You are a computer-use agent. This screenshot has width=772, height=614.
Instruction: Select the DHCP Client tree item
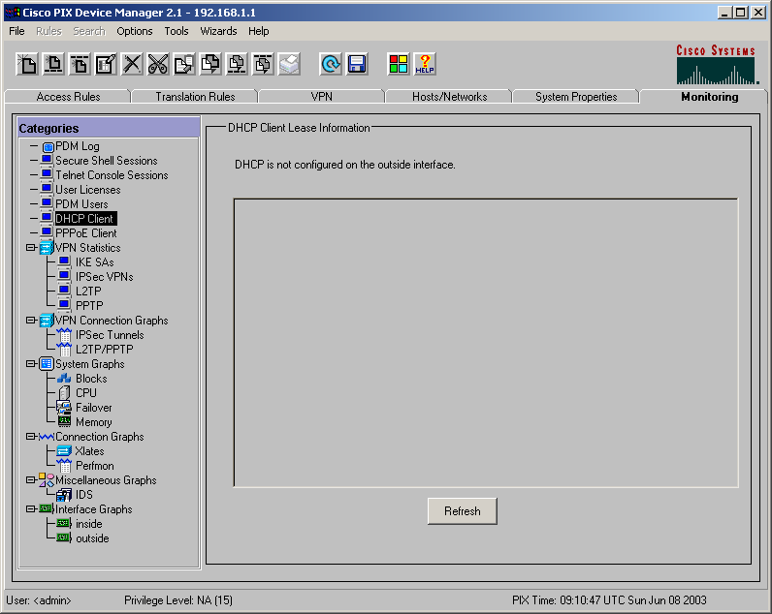point(85,218)
